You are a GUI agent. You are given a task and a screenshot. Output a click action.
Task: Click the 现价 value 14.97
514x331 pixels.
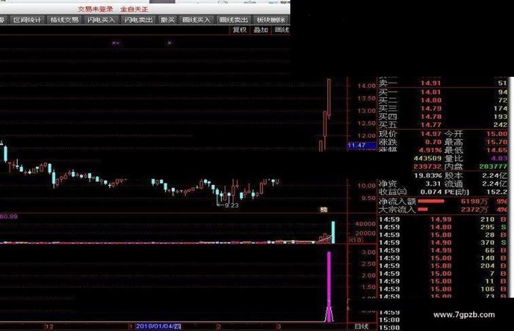pyautogui.click(x=431, y=134)
